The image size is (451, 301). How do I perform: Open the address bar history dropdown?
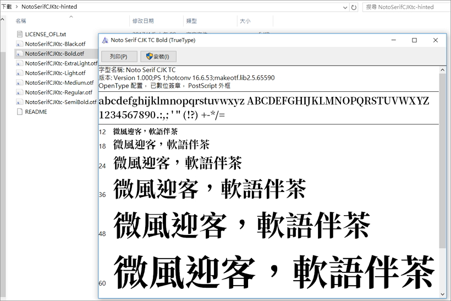tap(345, 8)
